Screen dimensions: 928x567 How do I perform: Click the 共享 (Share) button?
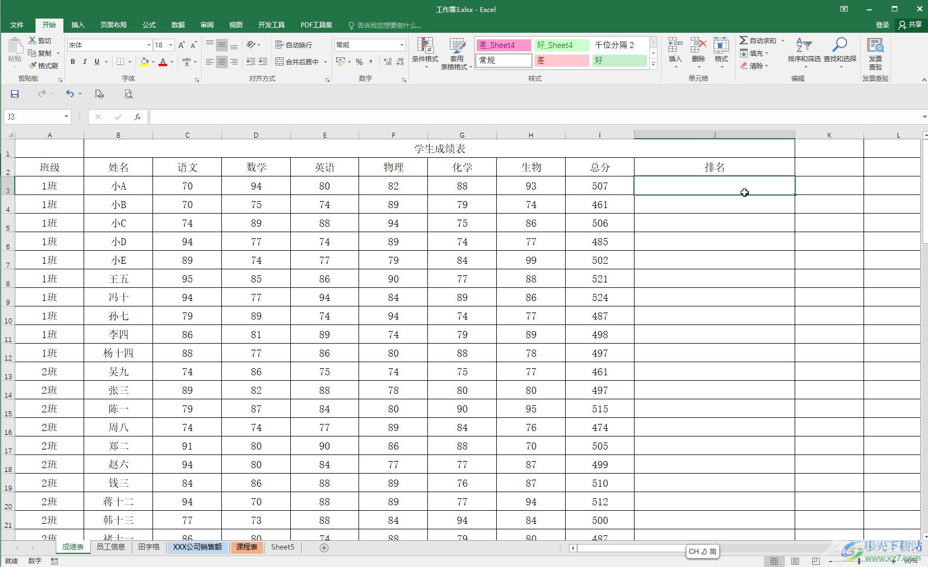(x=911, y=25)
